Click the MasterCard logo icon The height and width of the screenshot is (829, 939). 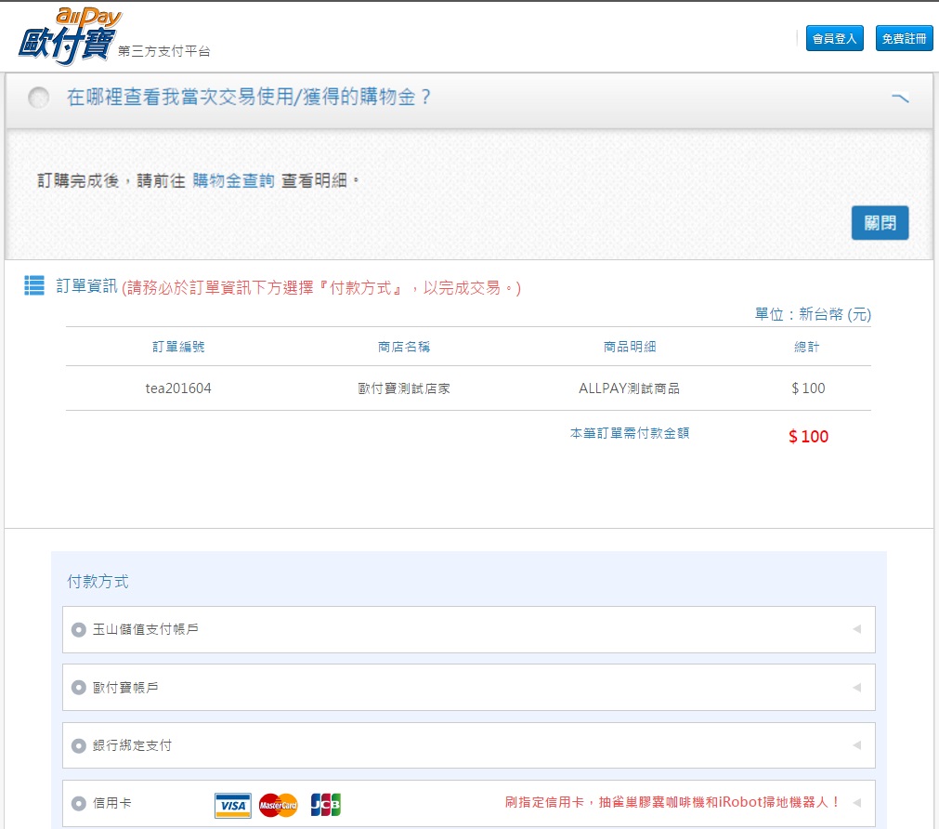coord(279,804)
